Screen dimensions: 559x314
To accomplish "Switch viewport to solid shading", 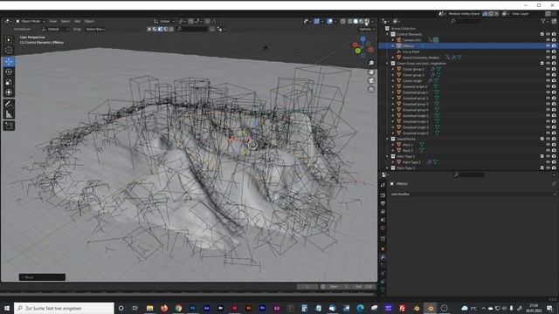I will click(x=355, y=21).
